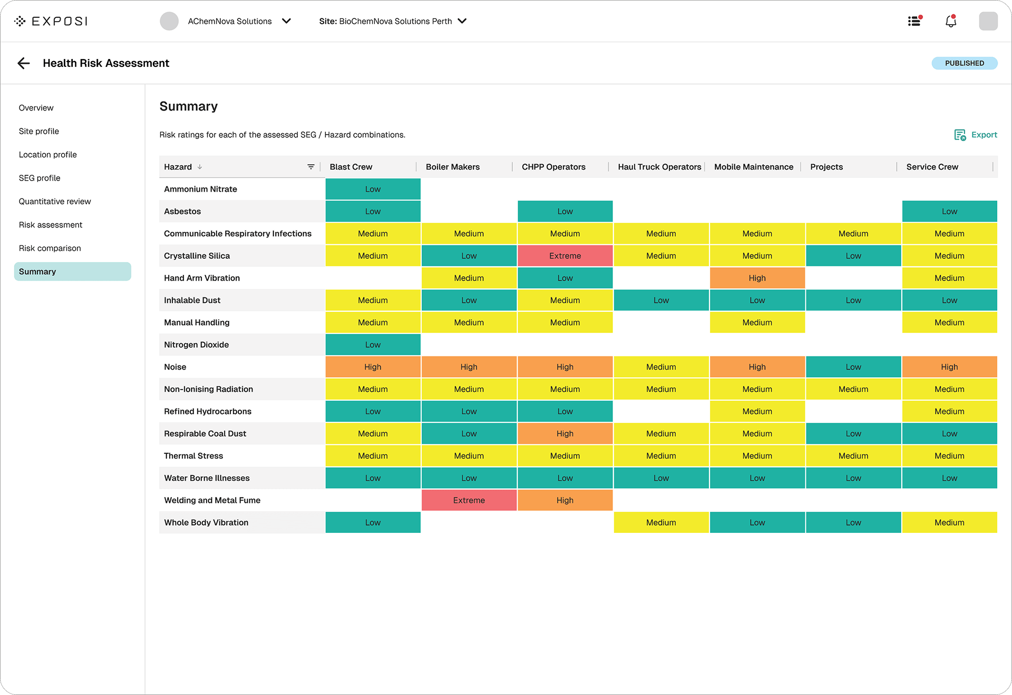Expand the Site selector dropdown

462,21
